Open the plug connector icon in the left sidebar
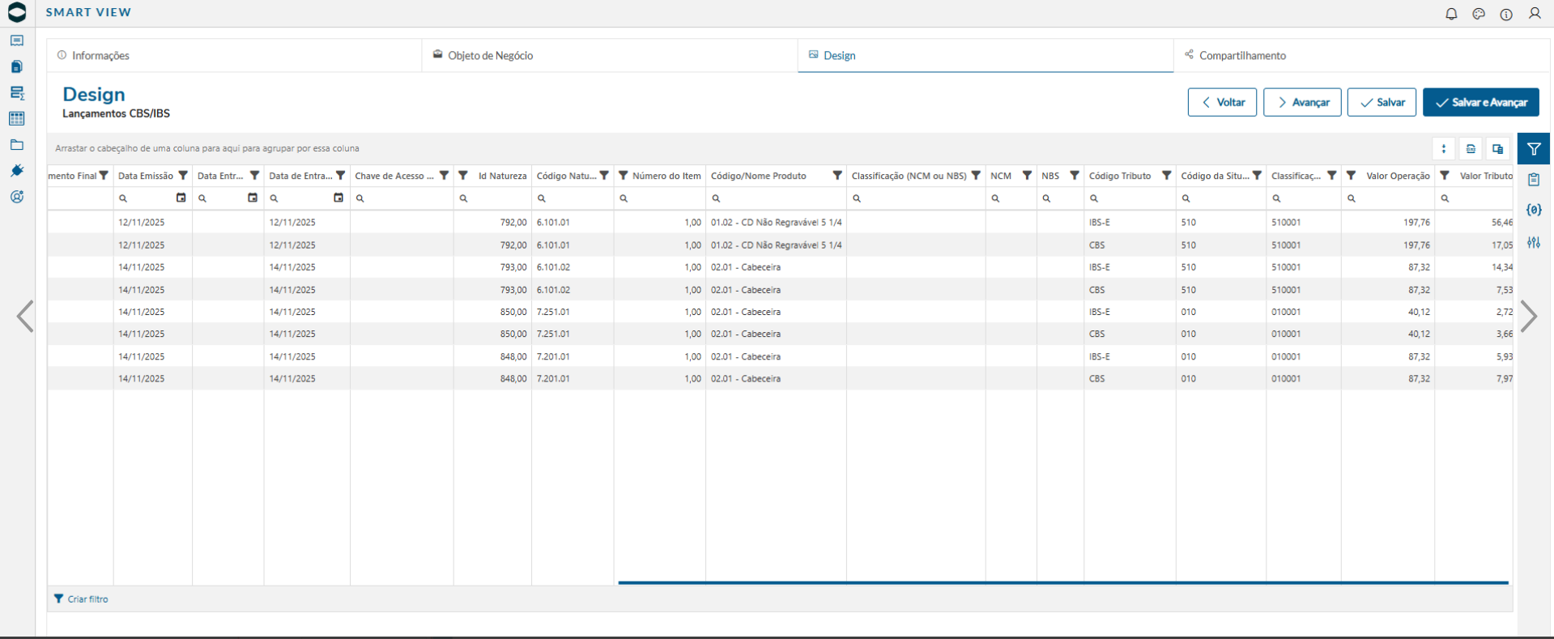 17,171
